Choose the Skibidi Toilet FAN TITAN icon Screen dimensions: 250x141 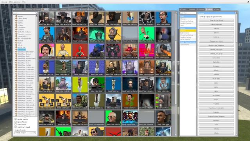tap(130, 51)
